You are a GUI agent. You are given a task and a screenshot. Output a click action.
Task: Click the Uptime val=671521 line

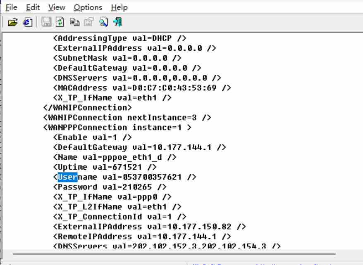click(105, 167)
